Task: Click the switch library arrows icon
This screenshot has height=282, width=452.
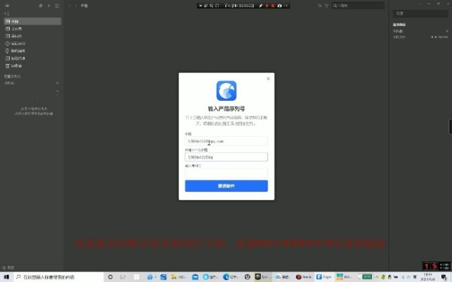Action: (41, 6)
